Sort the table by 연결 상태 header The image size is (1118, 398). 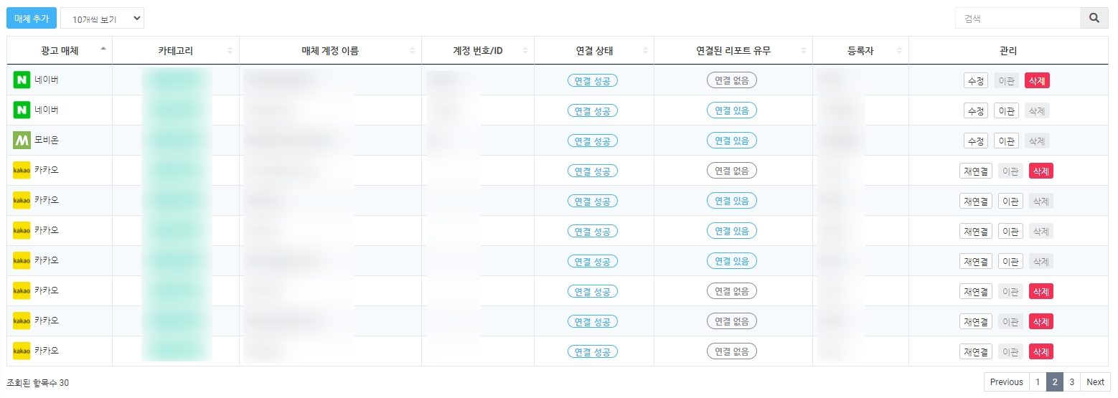pos(594,51)
